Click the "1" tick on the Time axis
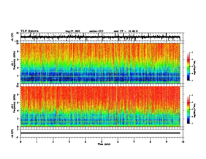This screenshot has width=206, height=159. coord(37,142)
